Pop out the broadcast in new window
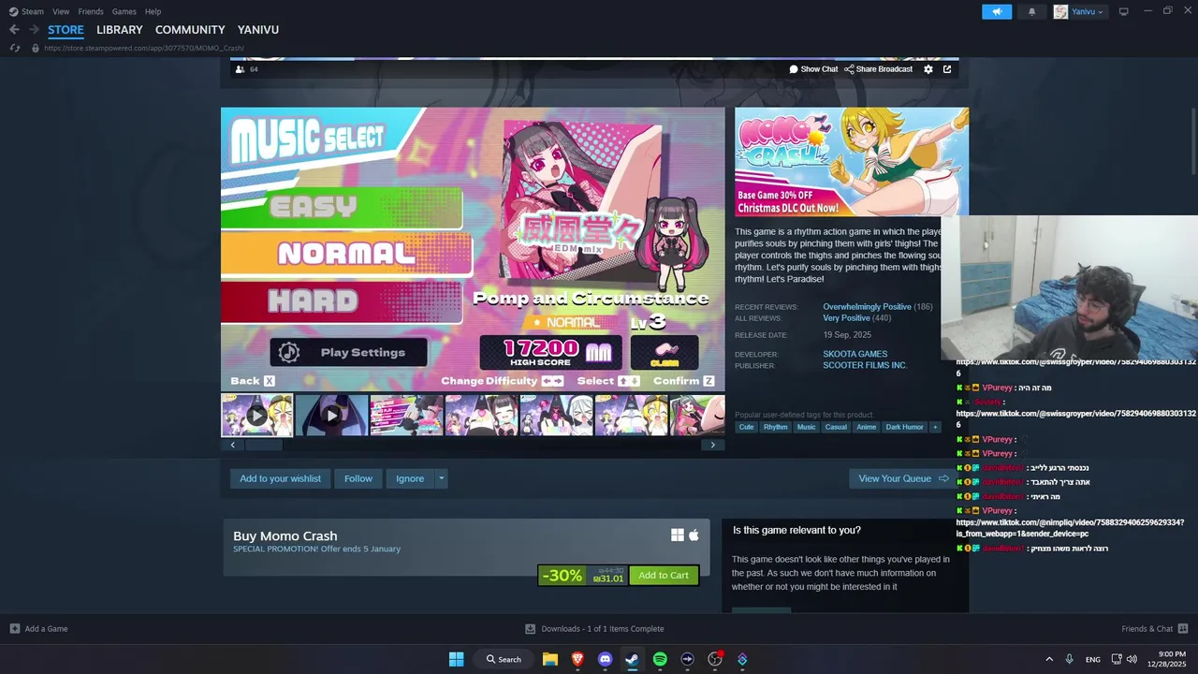Screen dimensions: 1198x674 [x=947, y=69]
